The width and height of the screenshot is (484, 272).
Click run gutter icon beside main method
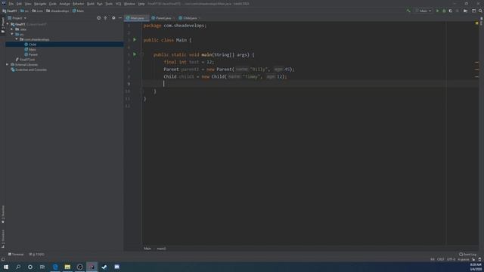pyautogui.click(x=135, y=54)
